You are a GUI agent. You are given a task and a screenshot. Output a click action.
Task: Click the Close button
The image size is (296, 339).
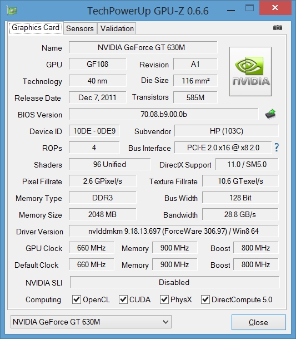pos(259,322)
